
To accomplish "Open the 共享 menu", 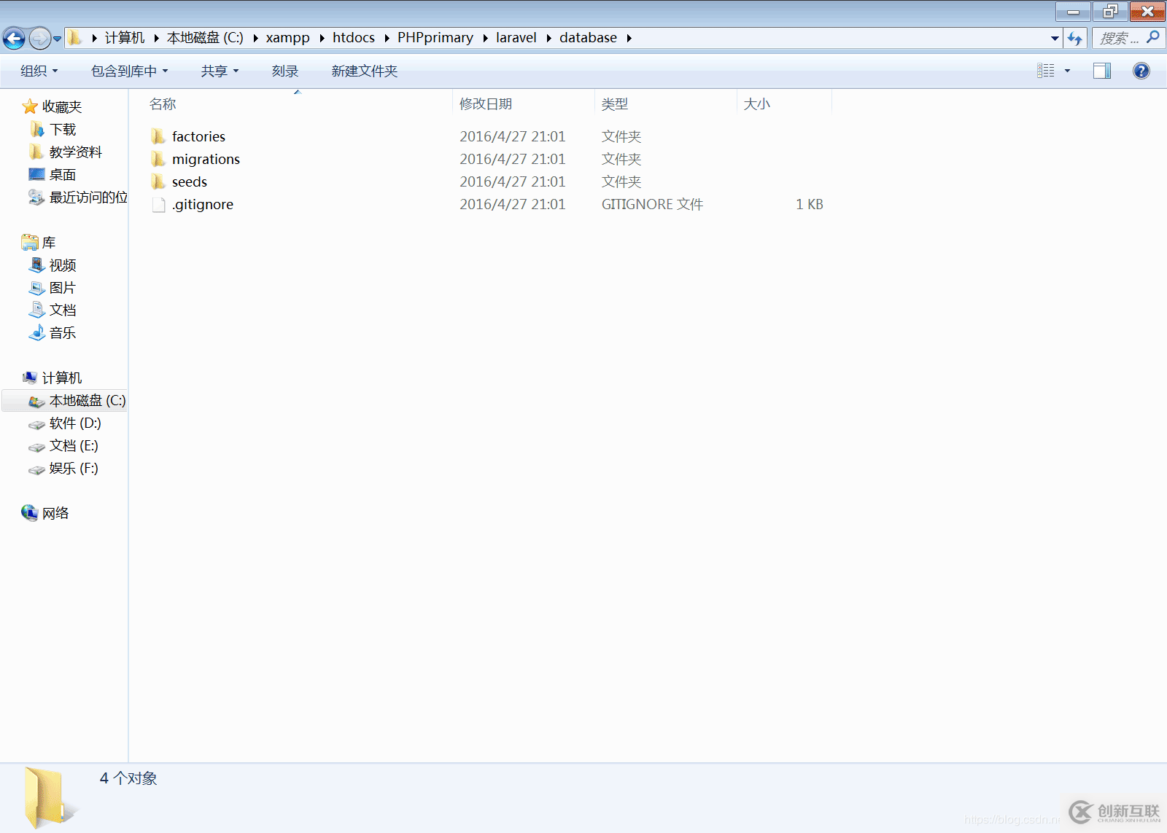I will pyautogui.click(x=220, y=71).
